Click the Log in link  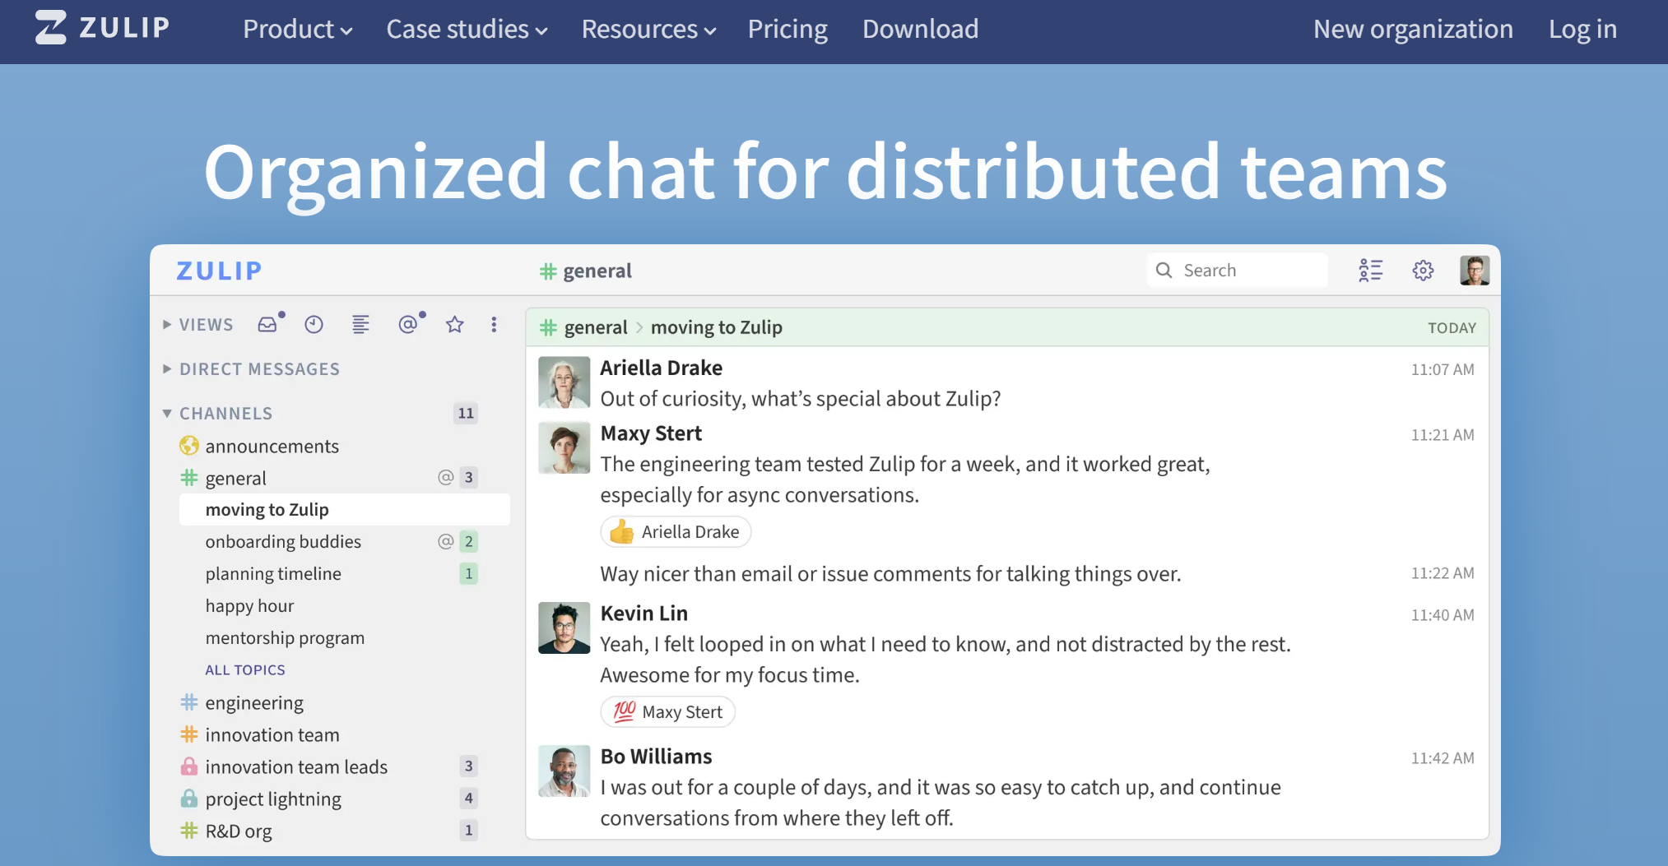point(1582,30)
